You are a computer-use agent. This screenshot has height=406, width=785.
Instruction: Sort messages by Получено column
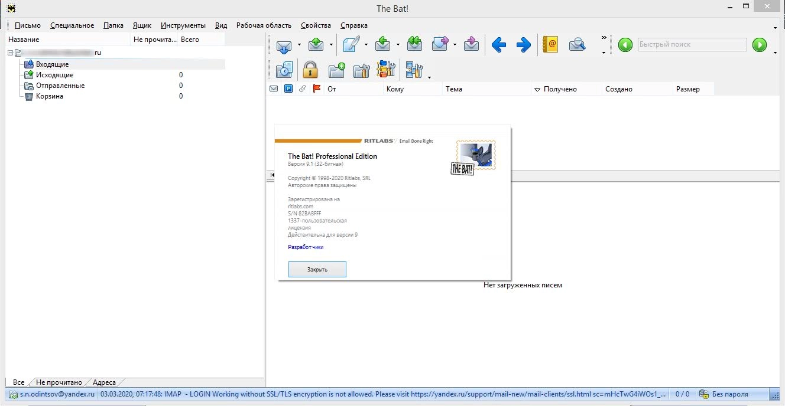[x=566, y=89]
